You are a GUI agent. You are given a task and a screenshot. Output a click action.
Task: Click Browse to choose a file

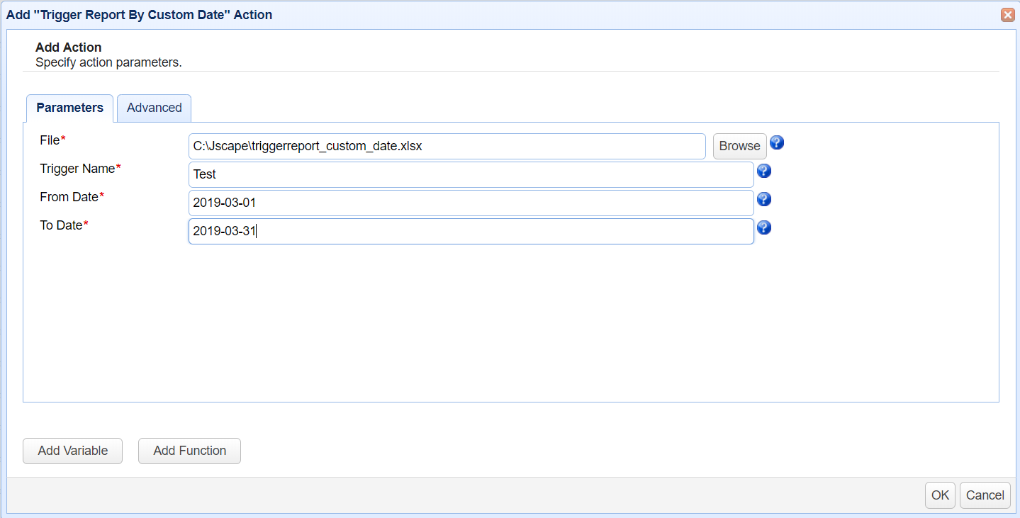(x=739, y=146)
